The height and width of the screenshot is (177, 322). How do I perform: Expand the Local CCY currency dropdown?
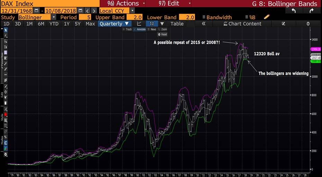point(132,11)
